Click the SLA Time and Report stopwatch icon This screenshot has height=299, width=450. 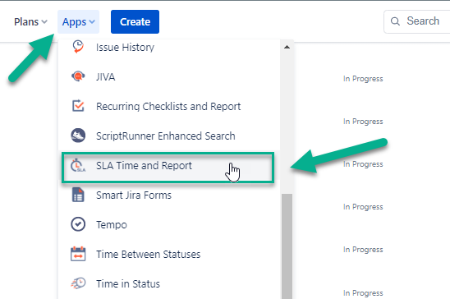tap(78, 166)
